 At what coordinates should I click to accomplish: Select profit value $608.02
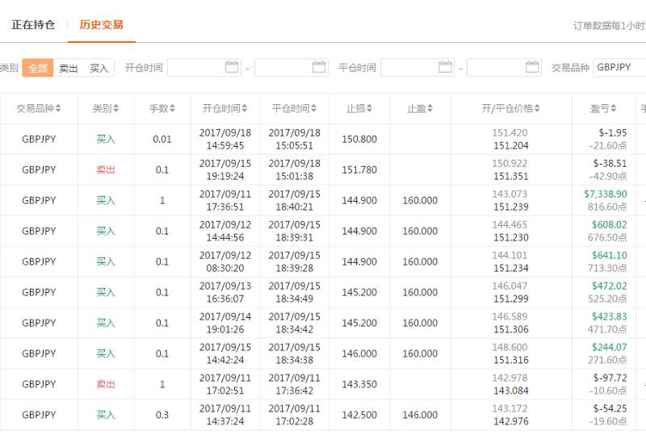pos(610,225)
